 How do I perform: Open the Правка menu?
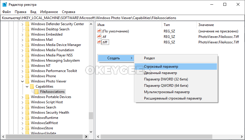pyautogui.click(x=21, y=12)
